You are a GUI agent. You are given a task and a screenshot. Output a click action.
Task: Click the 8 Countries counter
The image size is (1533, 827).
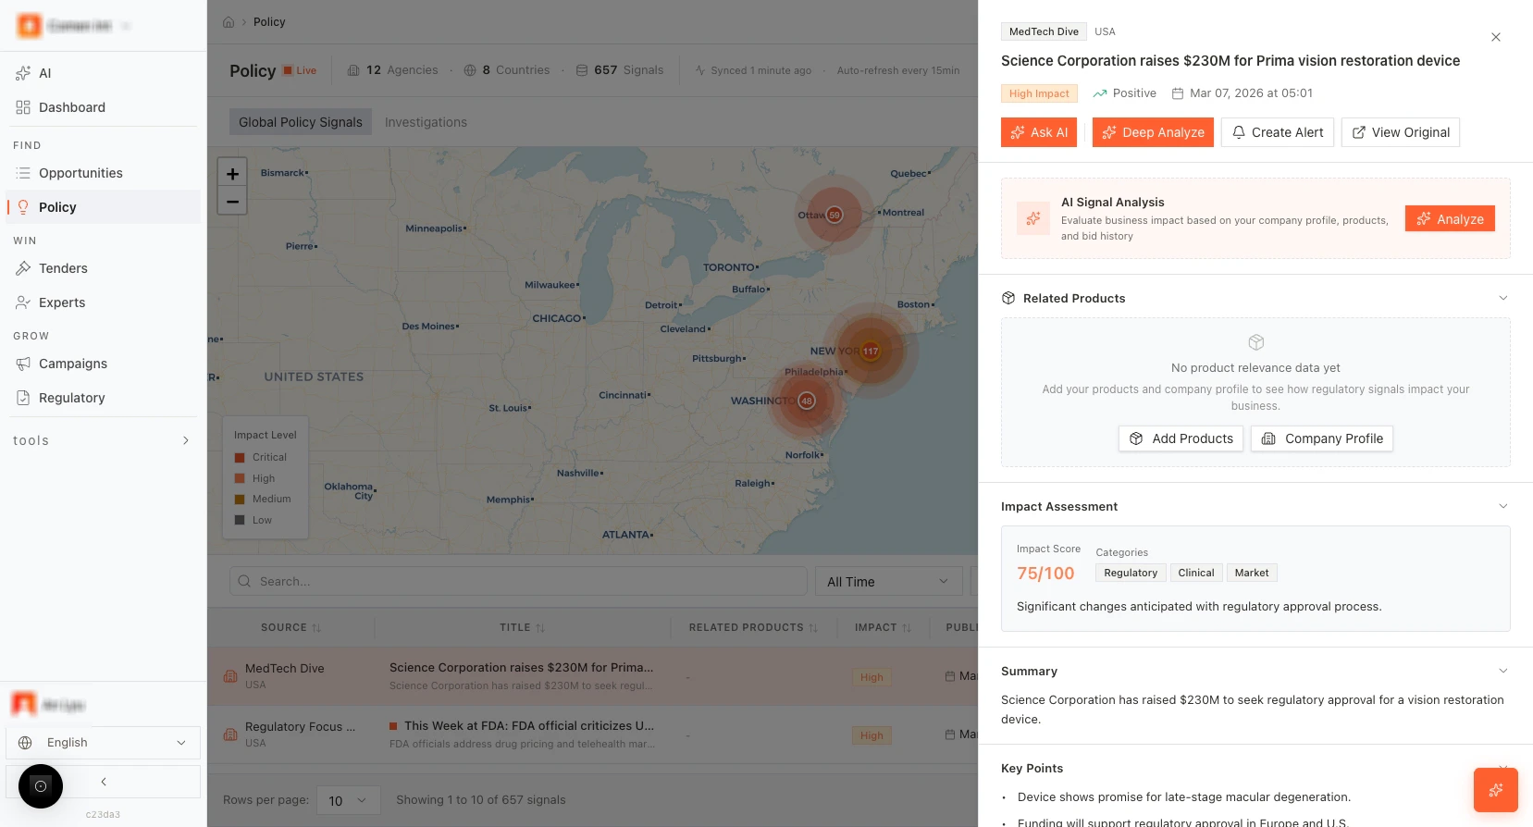[x=507, y=70]
